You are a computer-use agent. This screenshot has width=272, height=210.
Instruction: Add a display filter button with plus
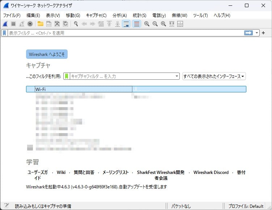pos(263,33)
